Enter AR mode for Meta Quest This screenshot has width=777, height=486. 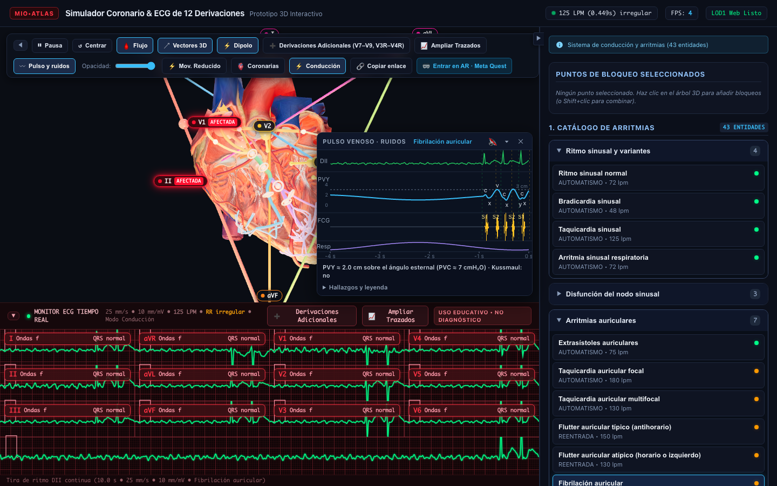(x=464, y=66)
